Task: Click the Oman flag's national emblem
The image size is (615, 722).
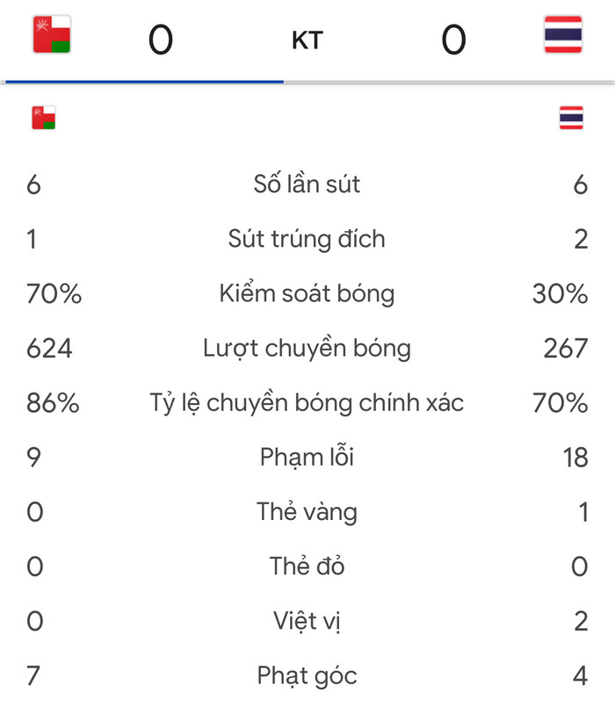Action: pyautogui.click(x=40, y=25)
